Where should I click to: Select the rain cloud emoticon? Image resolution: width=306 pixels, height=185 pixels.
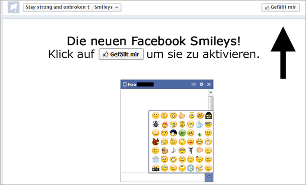coord(156,159)
